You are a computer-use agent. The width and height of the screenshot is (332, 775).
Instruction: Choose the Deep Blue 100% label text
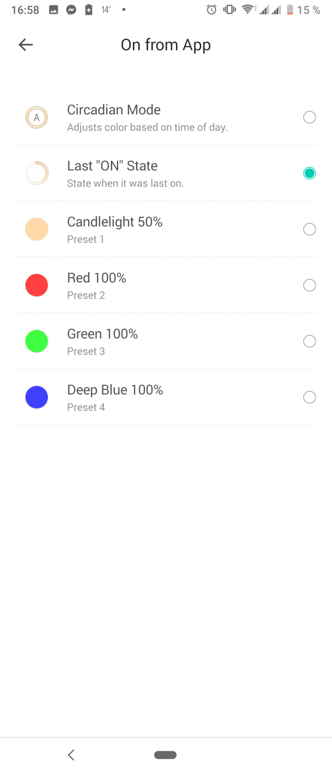coord(115,390)
